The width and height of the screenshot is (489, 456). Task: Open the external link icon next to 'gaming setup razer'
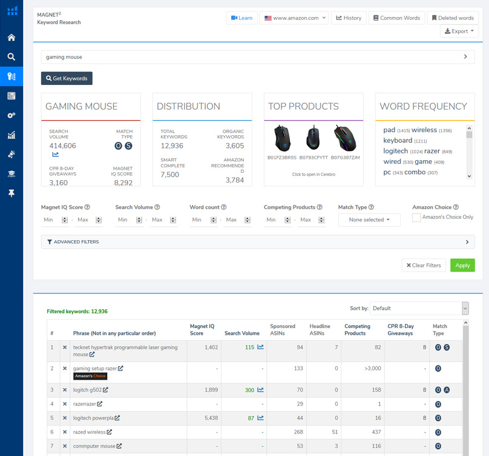coord(120,368)
